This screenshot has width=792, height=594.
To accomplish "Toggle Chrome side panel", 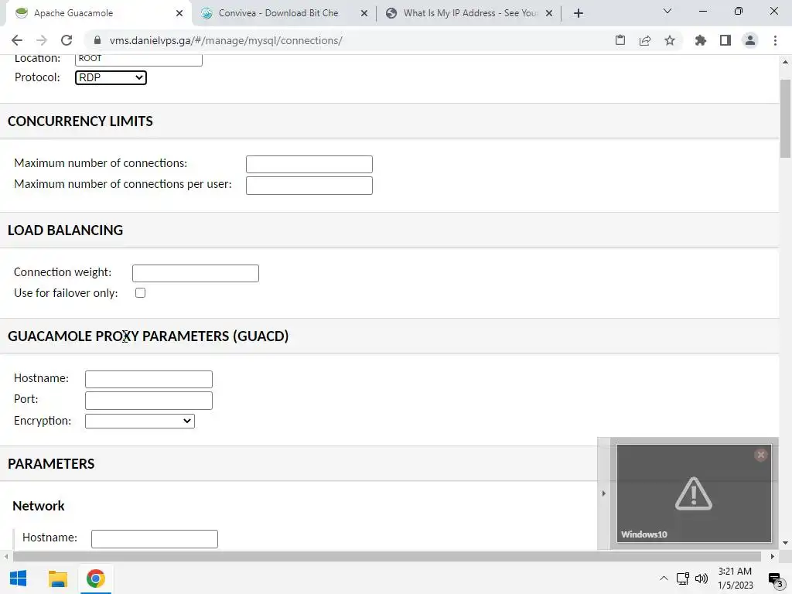I will click(725, 40).
